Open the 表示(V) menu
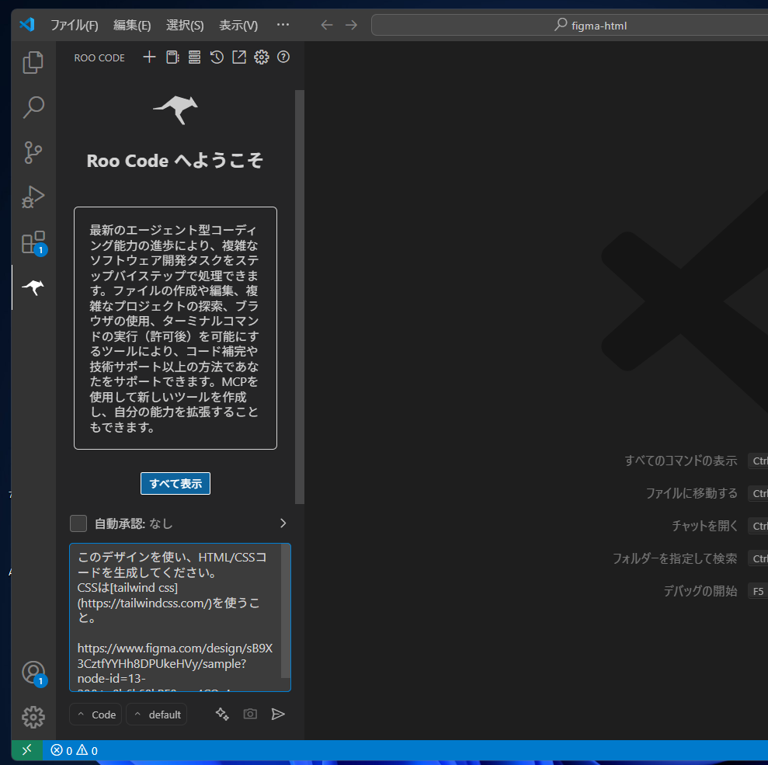 238,25
